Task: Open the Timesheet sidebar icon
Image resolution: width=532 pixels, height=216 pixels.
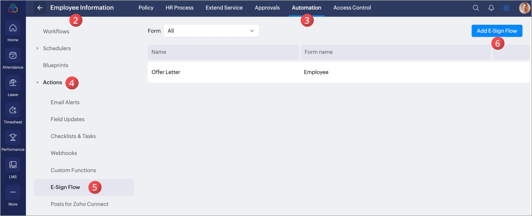Action: [13, 110]
